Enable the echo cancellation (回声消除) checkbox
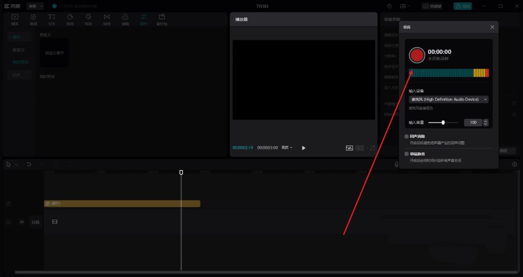This screenshot has height=277, width=523. 407,137
